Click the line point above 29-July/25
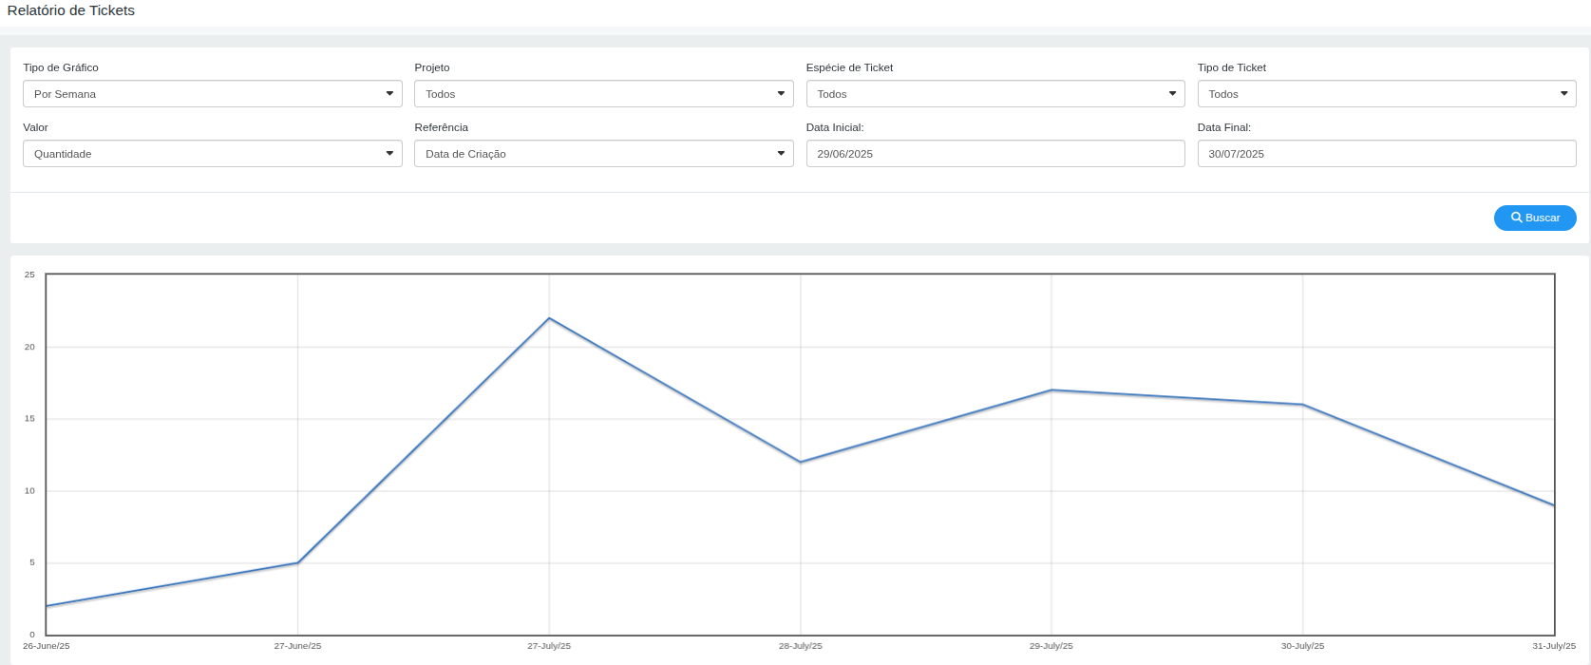1591x665 pixels. tap(1051, 390)
